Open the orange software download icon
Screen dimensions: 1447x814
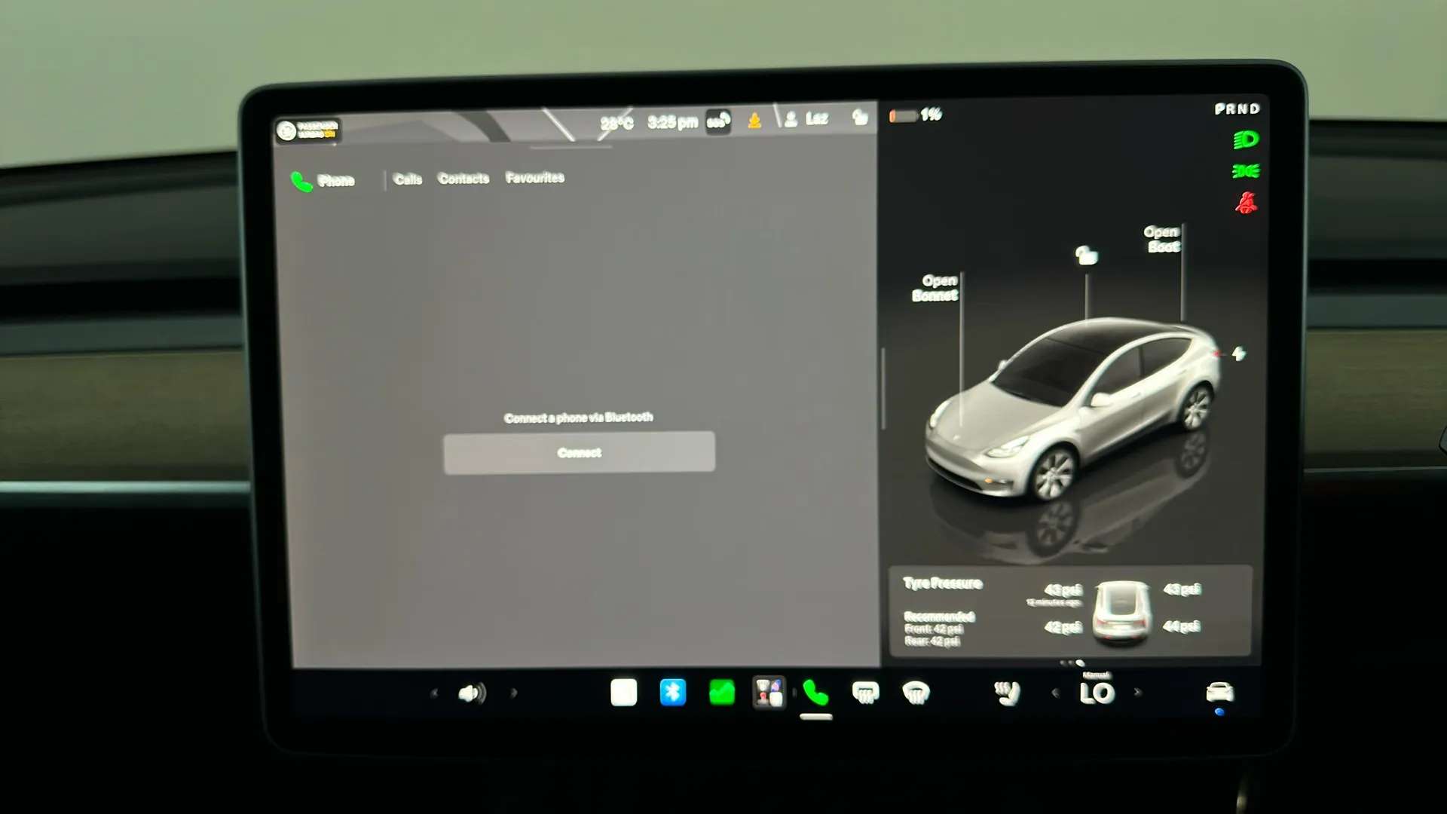point(754,121)
